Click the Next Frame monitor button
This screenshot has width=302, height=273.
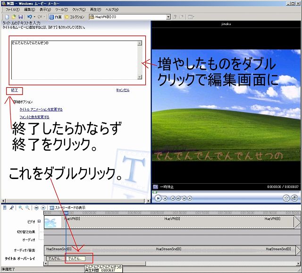coord(184,198)
